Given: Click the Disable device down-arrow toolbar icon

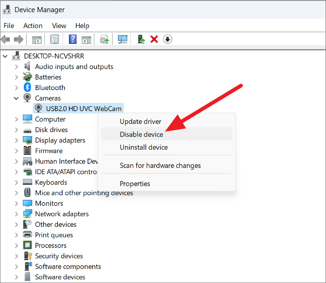Looking at the screenshot, I should [x=167, y=39].
